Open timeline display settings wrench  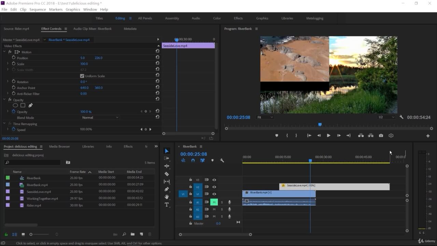click(222, 160)
